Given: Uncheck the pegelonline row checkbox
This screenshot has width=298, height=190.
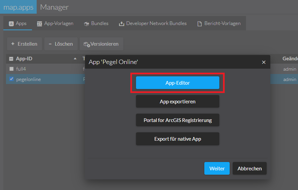Looking at the screenshot, I should click(12, 79).
